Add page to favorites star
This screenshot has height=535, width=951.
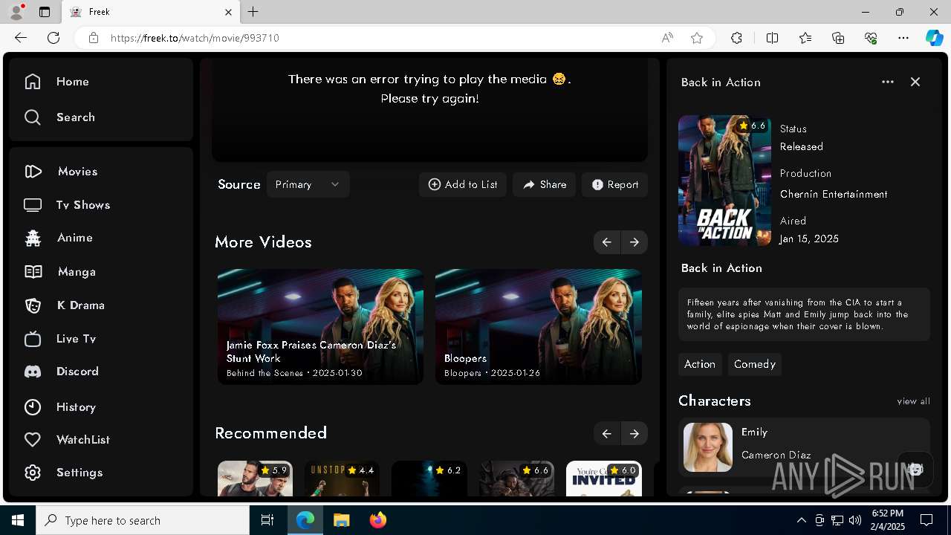coord(697,38)
